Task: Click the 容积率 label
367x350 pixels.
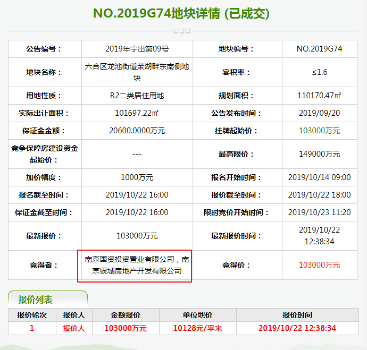Action: pyautogui.click(x=236, y=72)
